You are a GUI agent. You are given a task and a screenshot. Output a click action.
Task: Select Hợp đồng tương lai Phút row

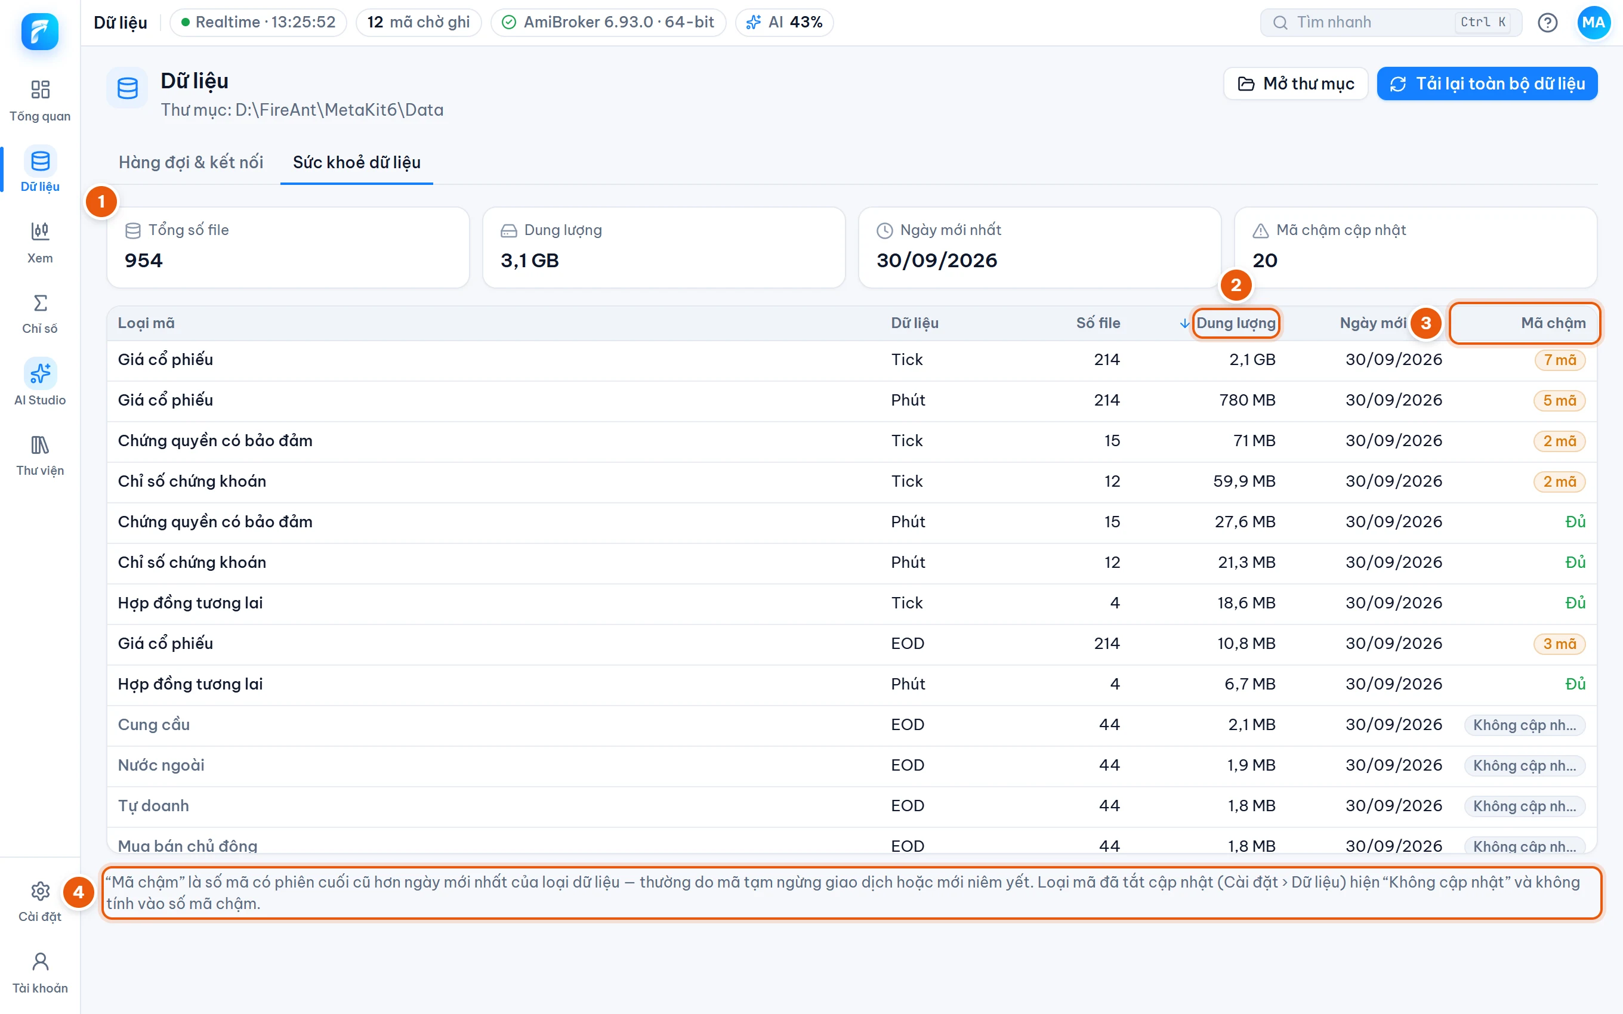click(x=851, y=685)
